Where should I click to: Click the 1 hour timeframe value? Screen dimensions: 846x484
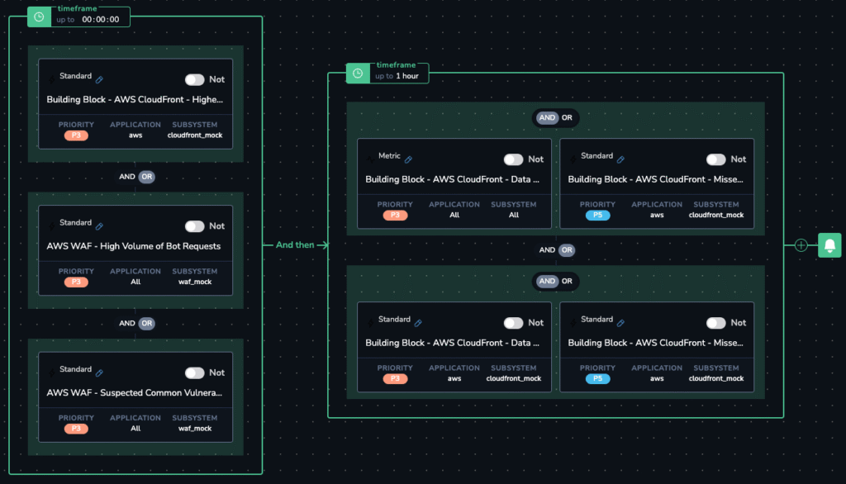407,76
